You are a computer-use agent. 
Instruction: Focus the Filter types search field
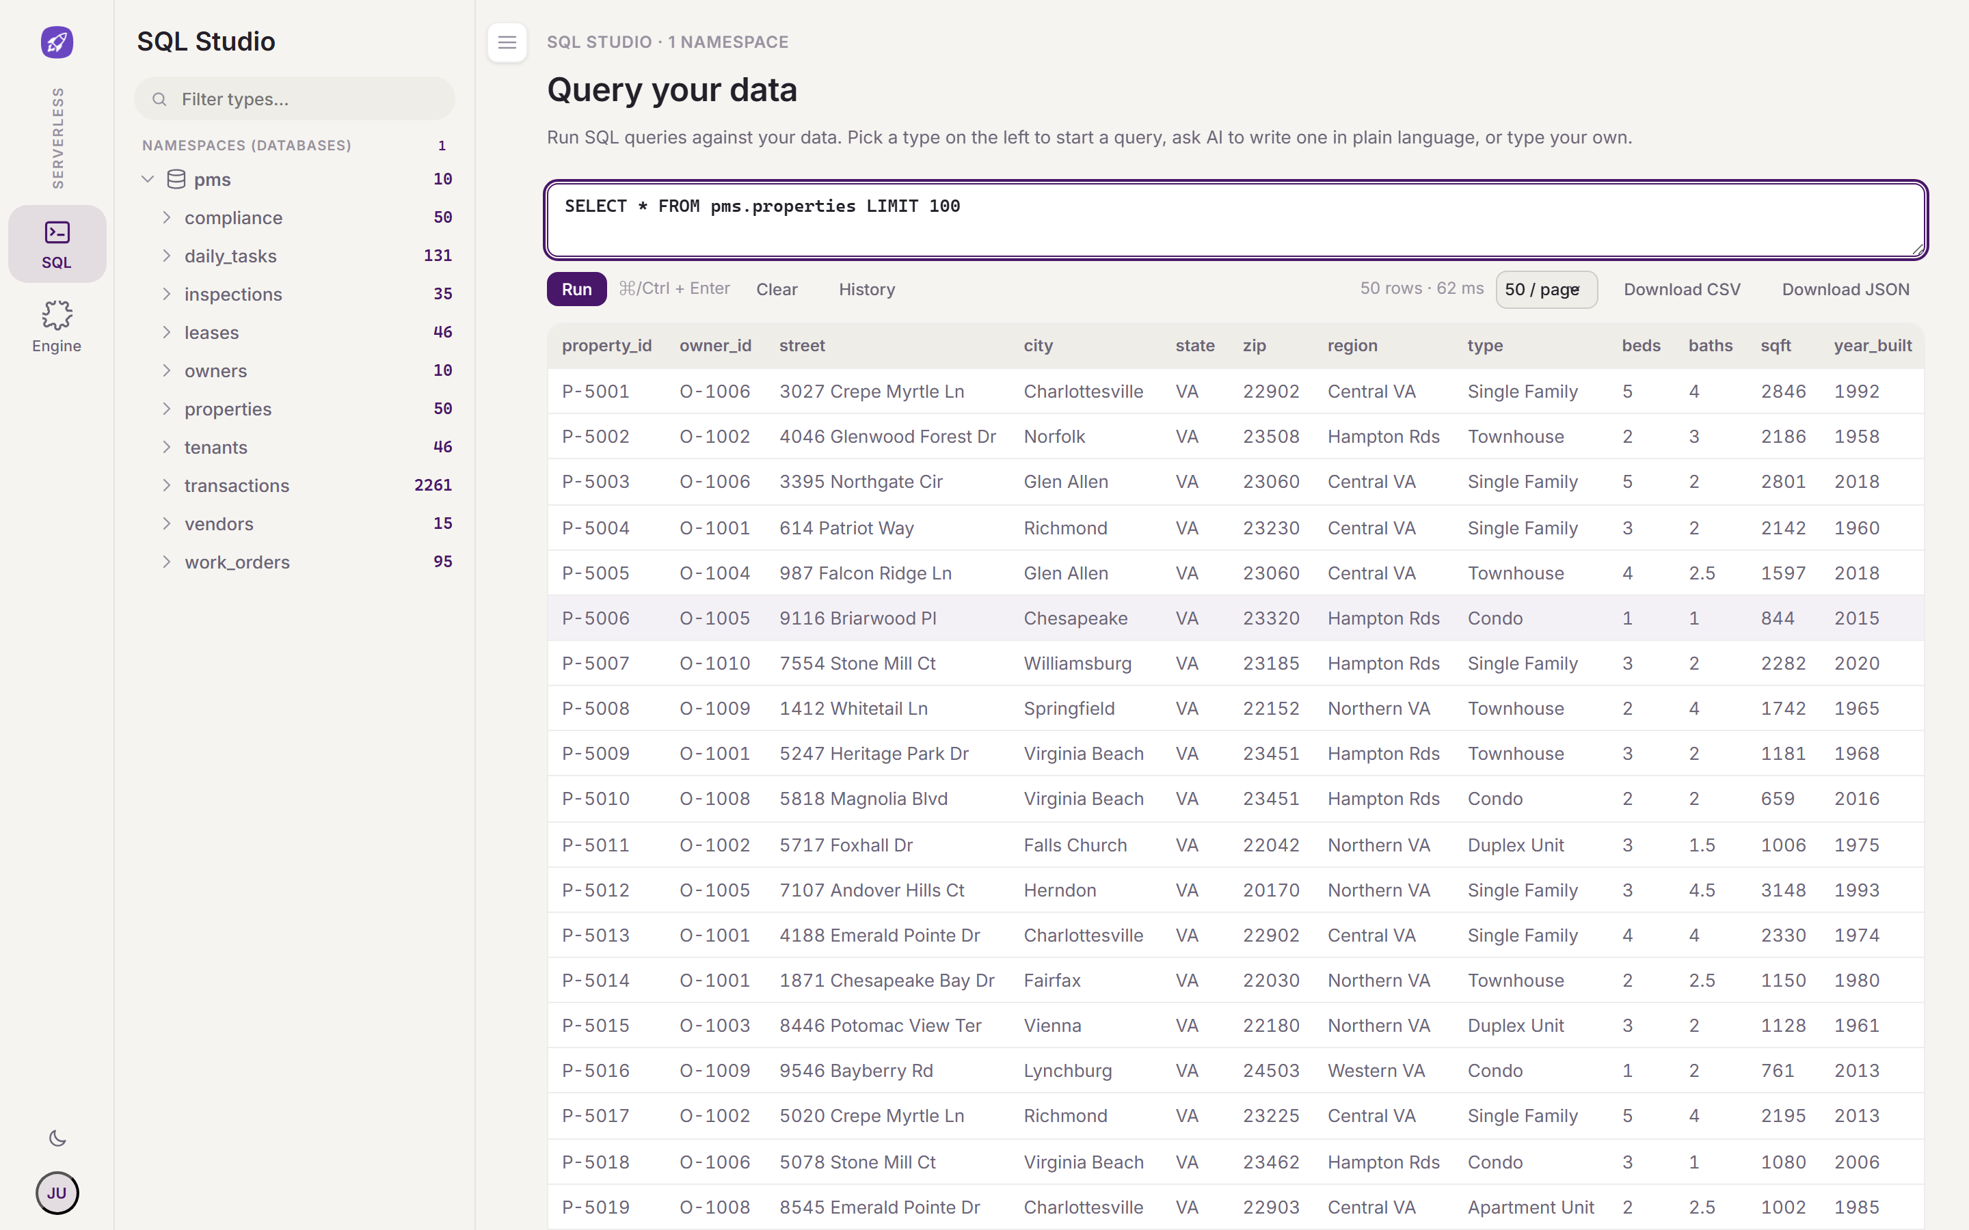[295, 99]
